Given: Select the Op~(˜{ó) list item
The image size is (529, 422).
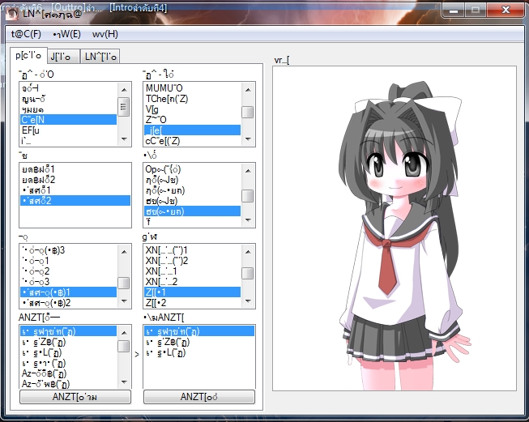Looking at the screenshot, I should pyautogui.click(x=192, y=169).
